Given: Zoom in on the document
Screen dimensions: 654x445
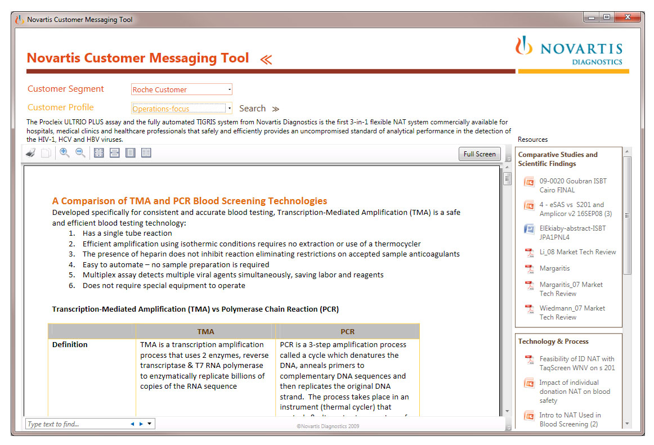Looking at the screenshot, I should (64, 153).
